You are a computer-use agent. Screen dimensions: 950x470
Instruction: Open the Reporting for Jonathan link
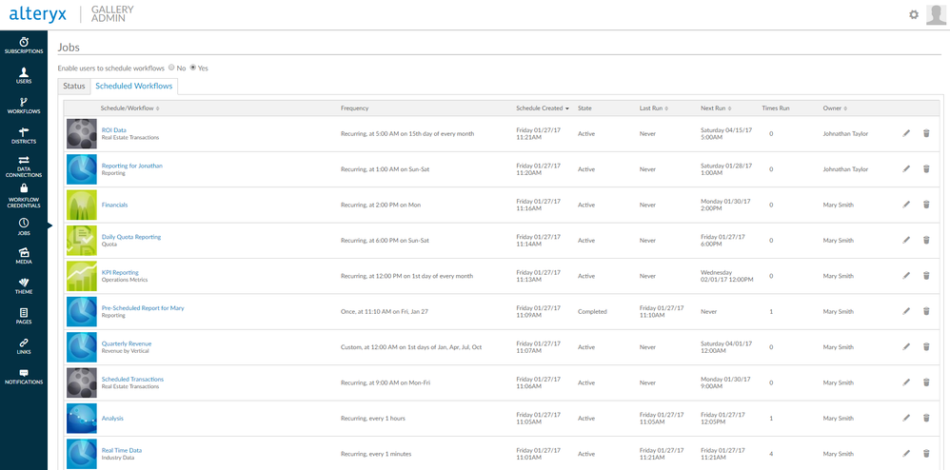132,166
